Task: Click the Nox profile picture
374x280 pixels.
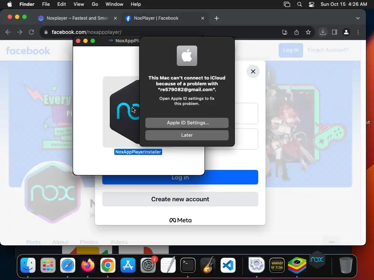Action: (53, 192)
